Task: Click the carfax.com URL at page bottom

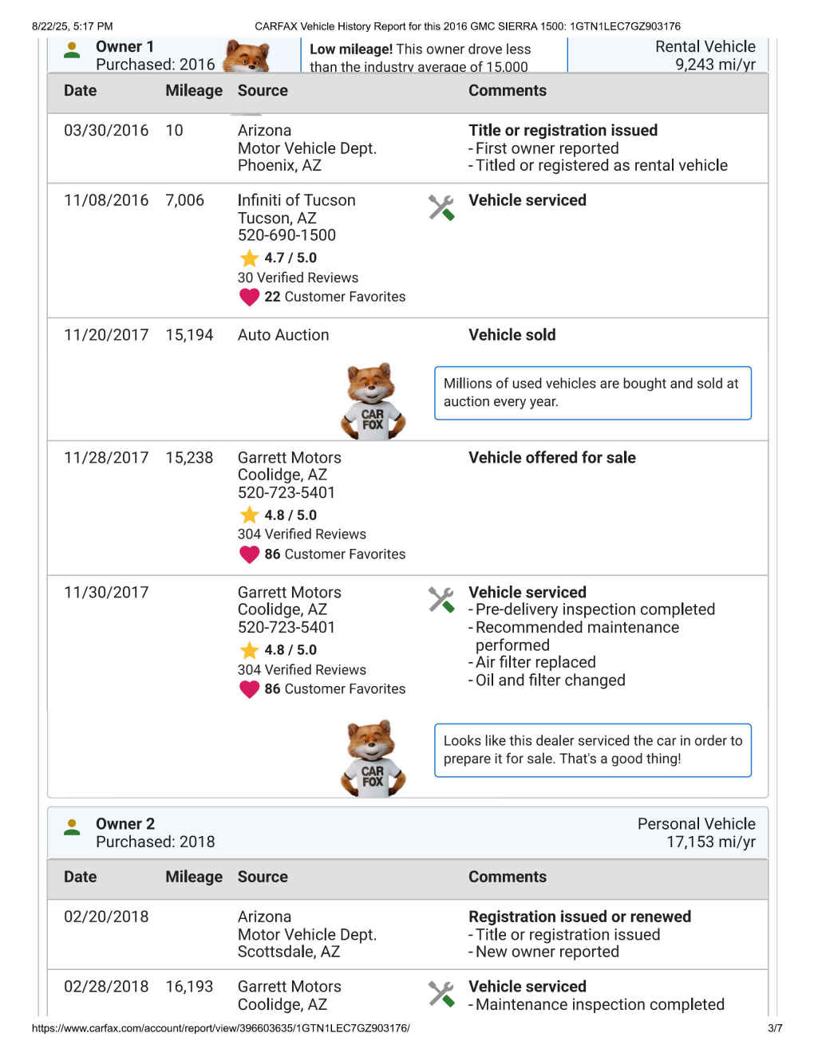Action: [221, 1028]
